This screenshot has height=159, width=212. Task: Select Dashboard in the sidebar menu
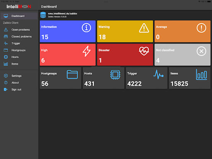pos(19,16)
